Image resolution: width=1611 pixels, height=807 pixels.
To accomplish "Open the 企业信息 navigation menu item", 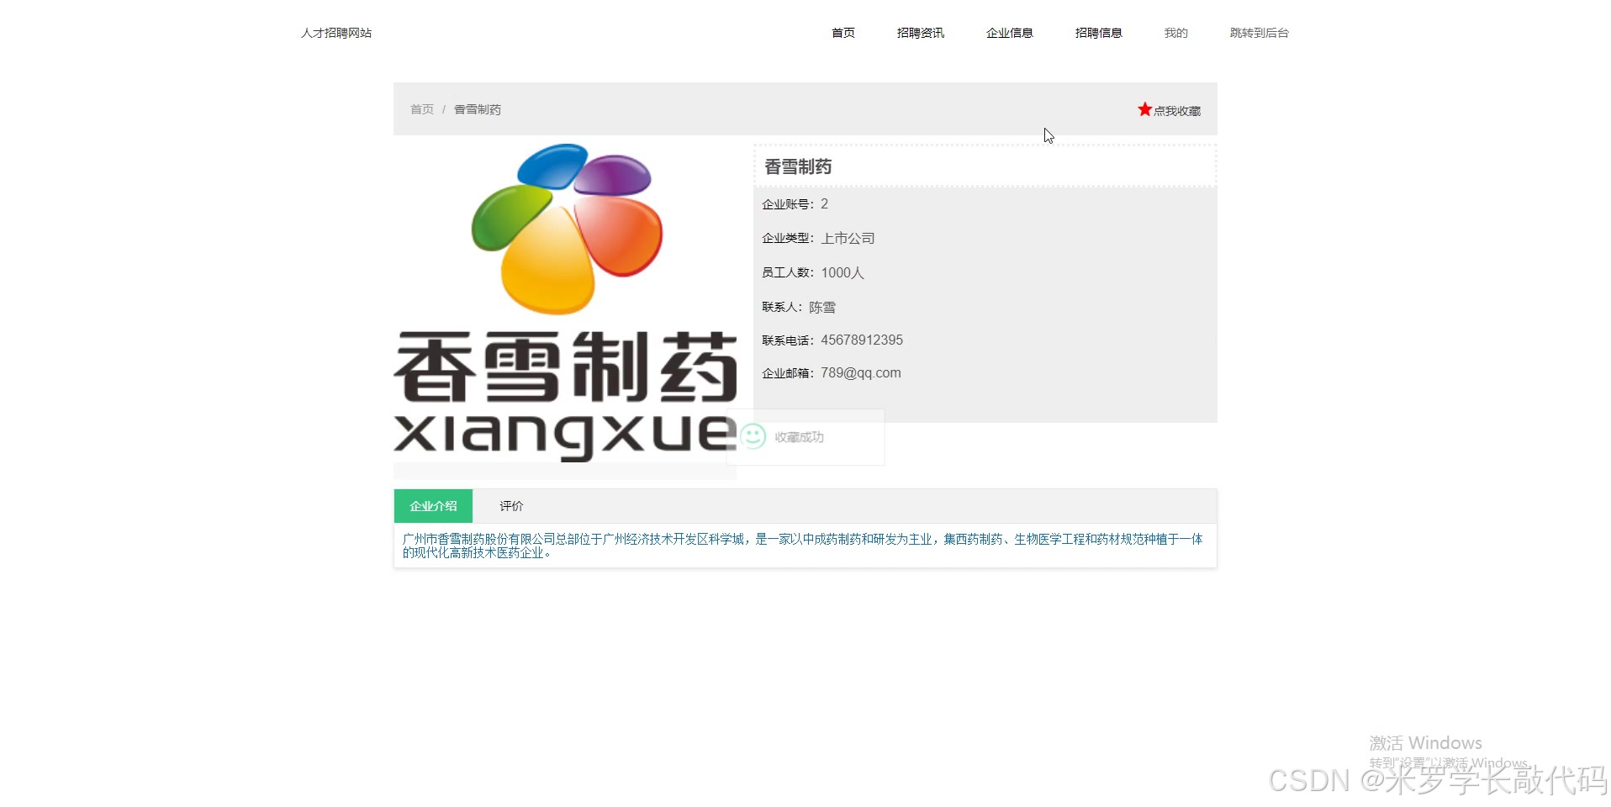I will [1009, 33].
